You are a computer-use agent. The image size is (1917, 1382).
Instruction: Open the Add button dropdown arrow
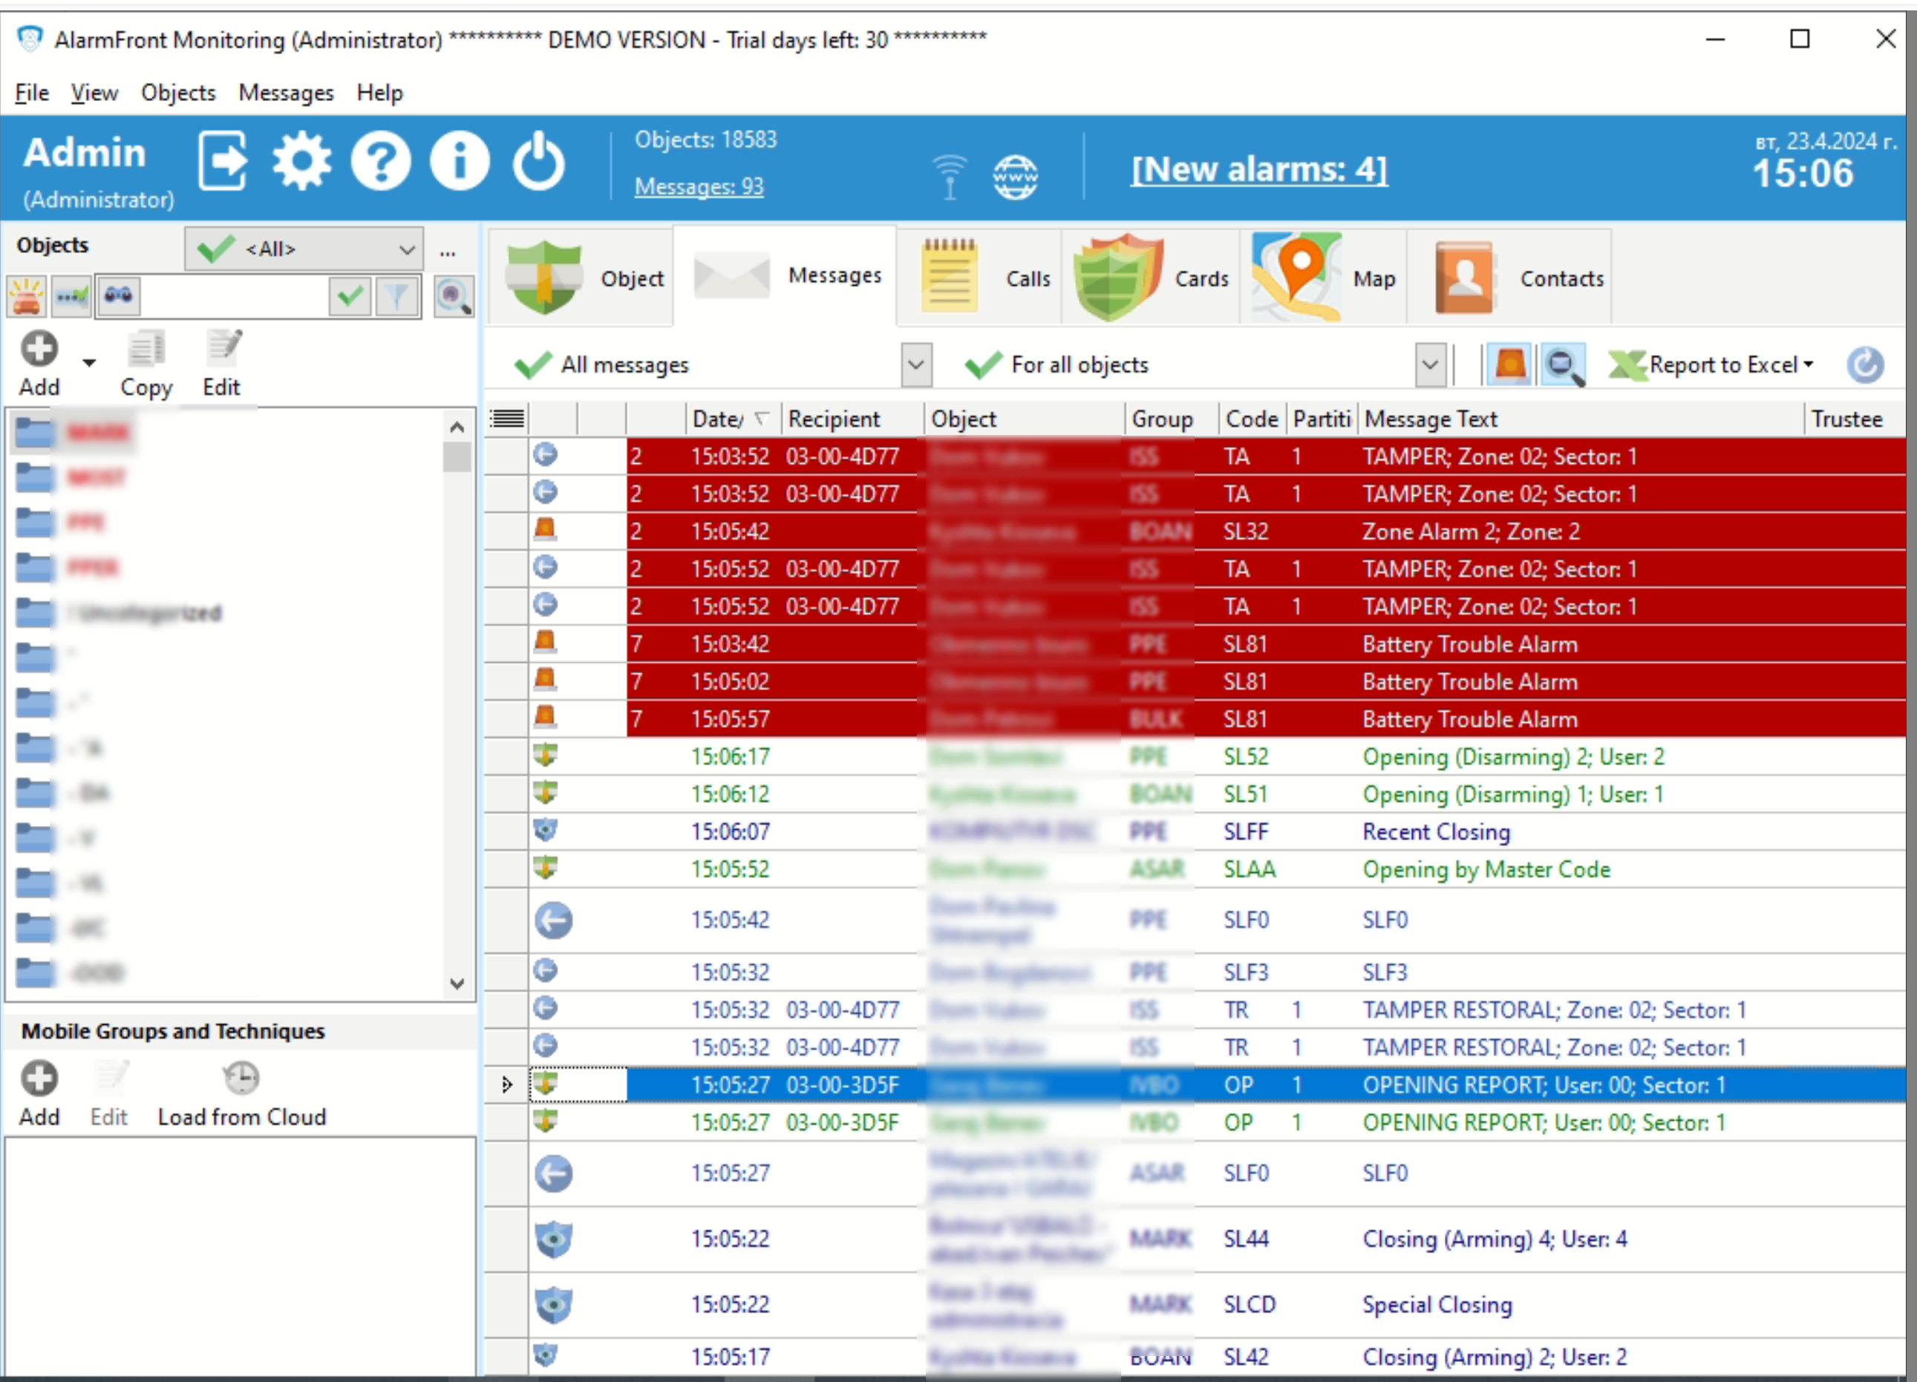click(89, 362)
